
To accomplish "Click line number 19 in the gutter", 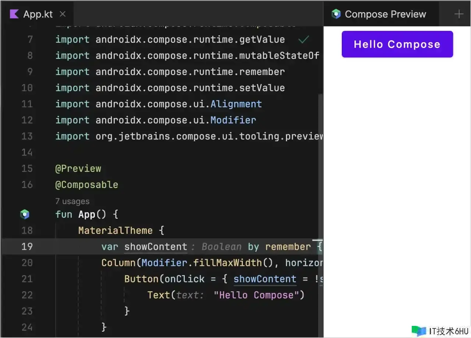I will click(27, 246).
